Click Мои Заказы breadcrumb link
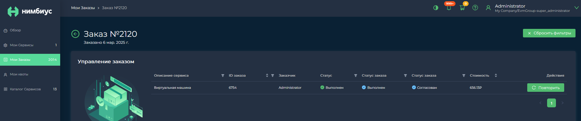Image resolution: width=581 pixels, height=121 pixels. pos(83,8)
